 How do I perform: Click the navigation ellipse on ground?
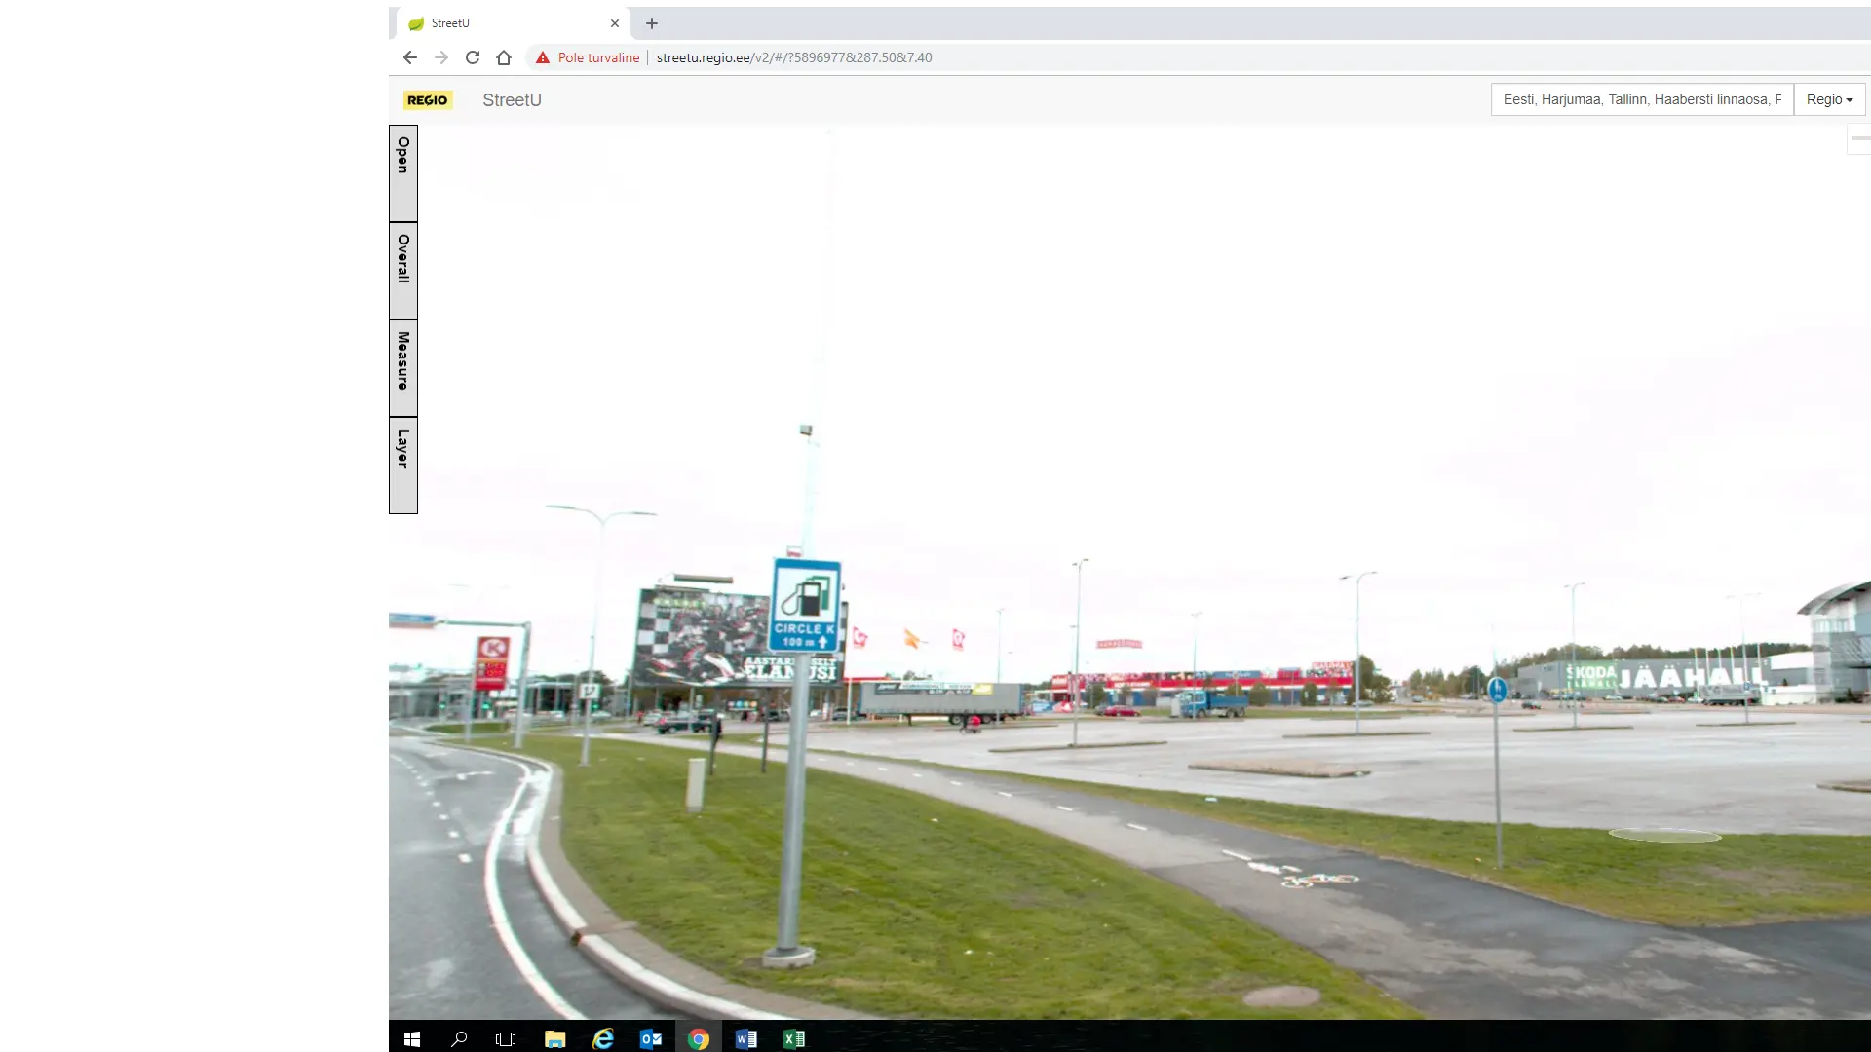tap(1664, 835)
